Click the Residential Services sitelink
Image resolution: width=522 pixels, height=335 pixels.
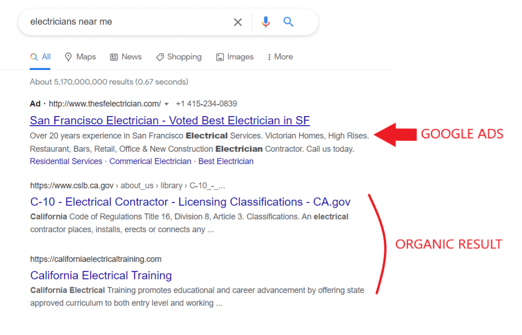coord(66,161)
